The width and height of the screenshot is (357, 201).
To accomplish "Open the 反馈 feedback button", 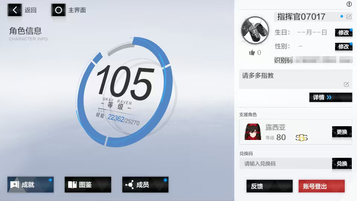I will [269, 186].
